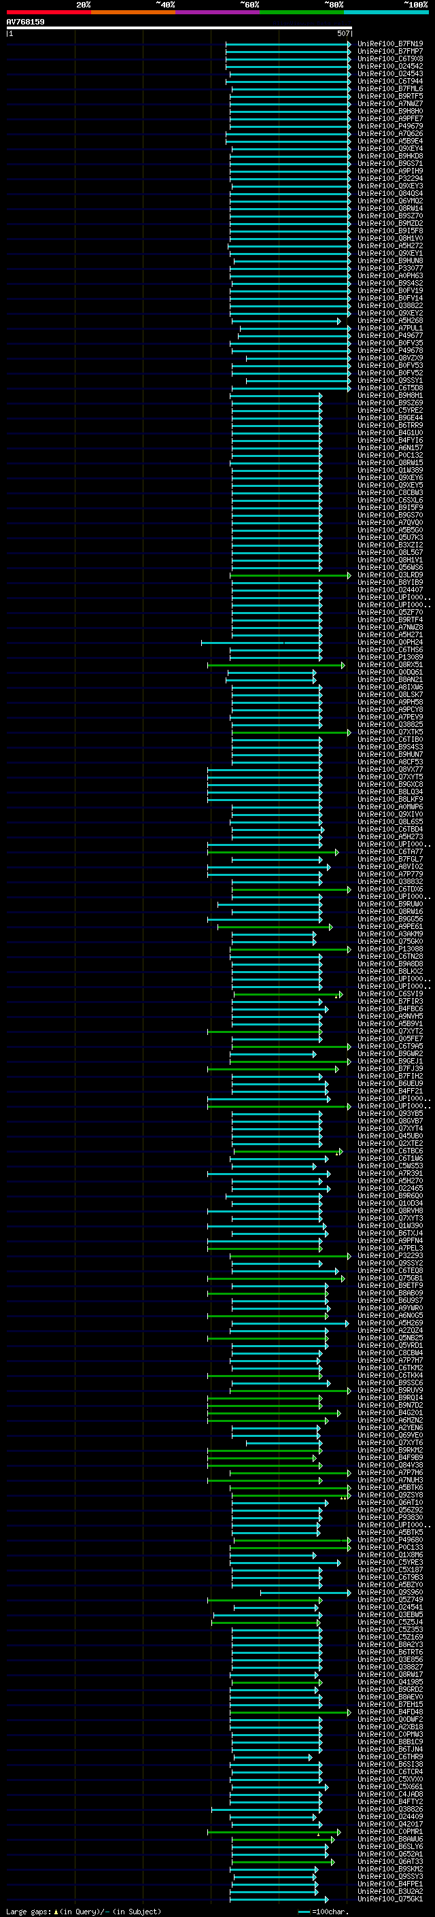Open the hit UniRef100_B9RTF5
This screenshot has width=435, height=1917.
[390, 96]
